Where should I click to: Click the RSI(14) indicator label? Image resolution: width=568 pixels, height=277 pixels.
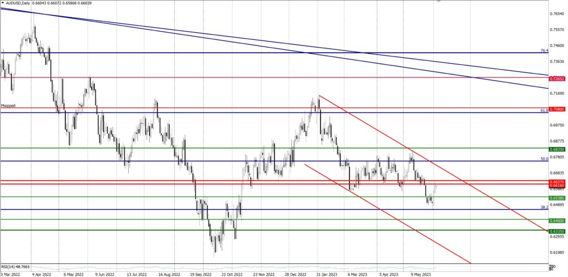pyautogui.click(x=15, y=266)
